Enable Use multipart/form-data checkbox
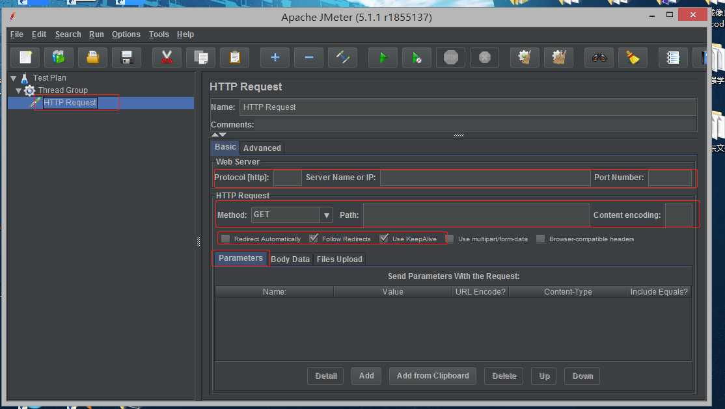Screen dimensions: 725x409 tap(450, 239)
